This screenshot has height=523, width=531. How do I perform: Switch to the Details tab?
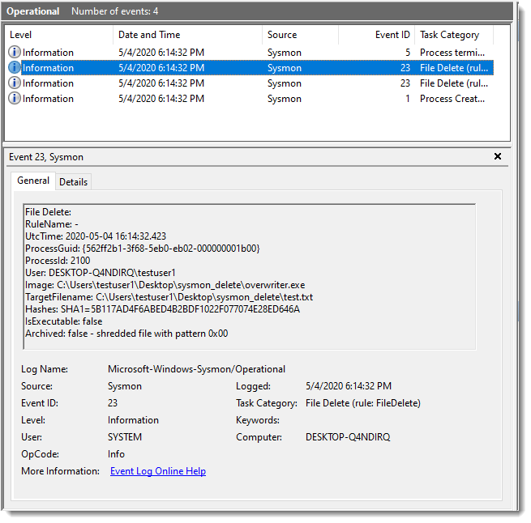coord(73,182)
